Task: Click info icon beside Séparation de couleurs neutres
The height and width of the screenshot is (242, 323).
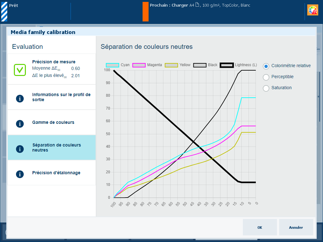Action: (20, 148)
